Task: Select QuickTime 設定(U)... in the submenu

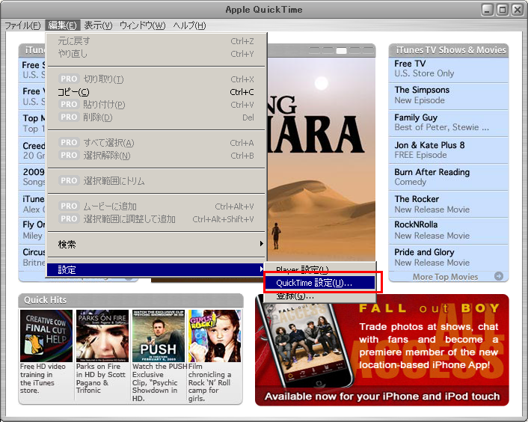Action: [x=320, y=283]
